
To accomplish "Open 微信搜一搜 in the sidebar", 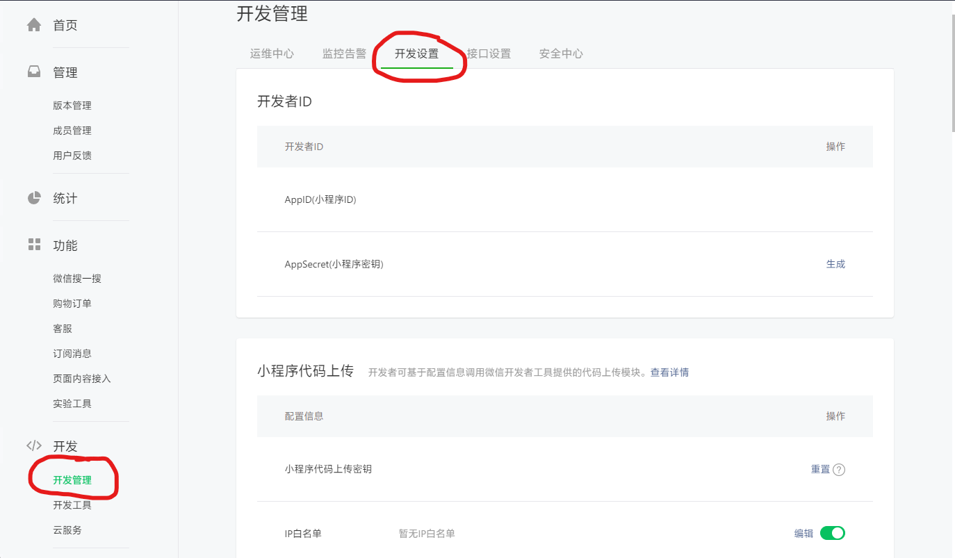I will pos(77,279).
